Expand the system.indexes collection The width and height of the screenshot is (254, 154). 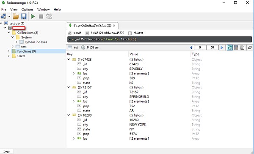click(x=17, y=42)
